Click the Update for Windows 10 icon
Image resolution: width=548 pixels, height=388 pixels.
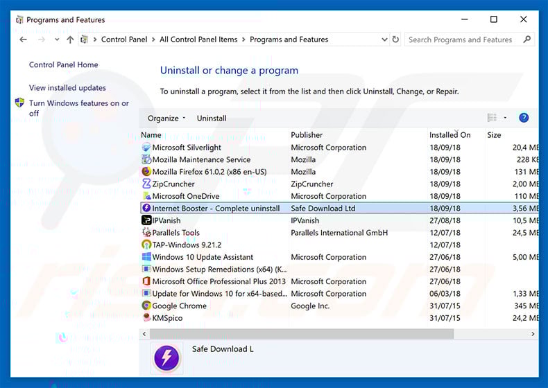146,293
